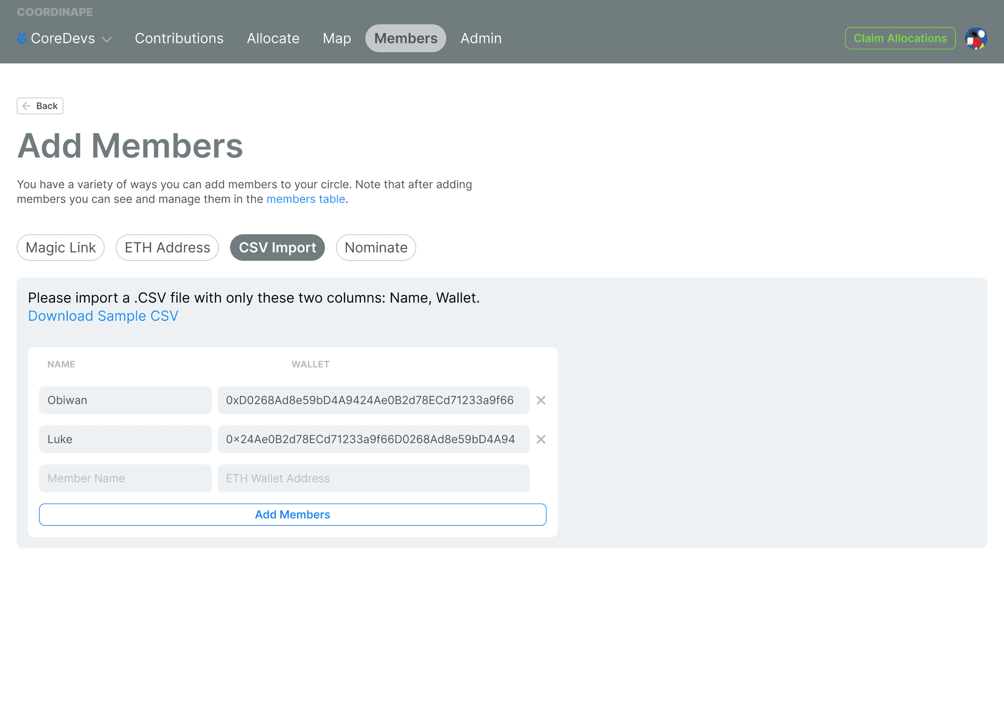1004x714 pixels.
Task: Open the Admin page
Action: [481, 38]
